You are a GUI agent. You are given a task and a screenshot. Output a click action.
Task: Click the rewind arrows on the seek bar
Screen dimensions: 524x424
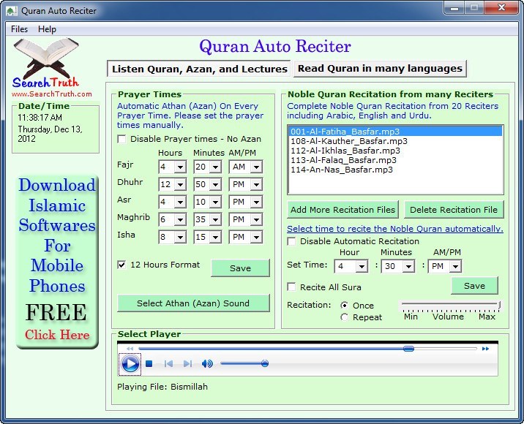coord(130,349)
